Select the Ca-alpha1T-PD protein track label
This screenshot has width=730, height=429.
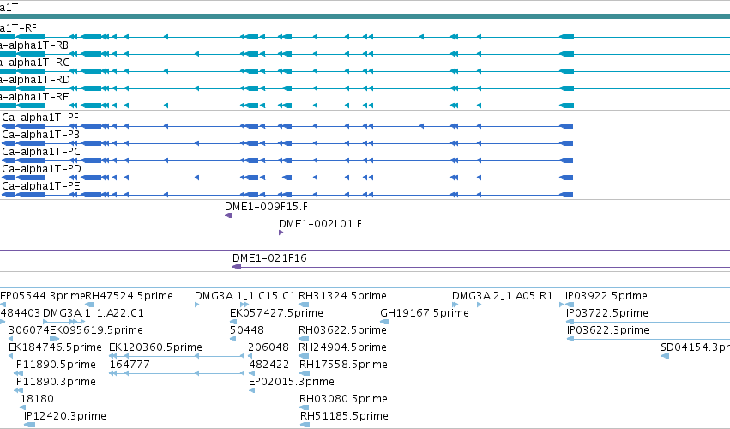coord(41,169)
